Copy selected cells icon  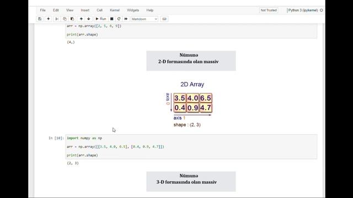pyautogui.click(x=65, y=19)
